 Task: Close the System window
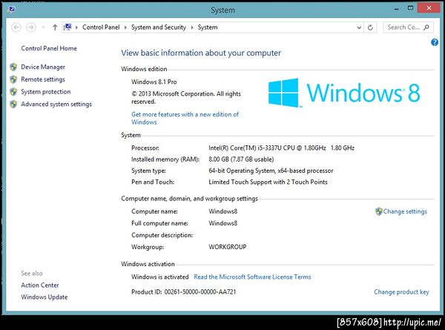pos(429,8)
